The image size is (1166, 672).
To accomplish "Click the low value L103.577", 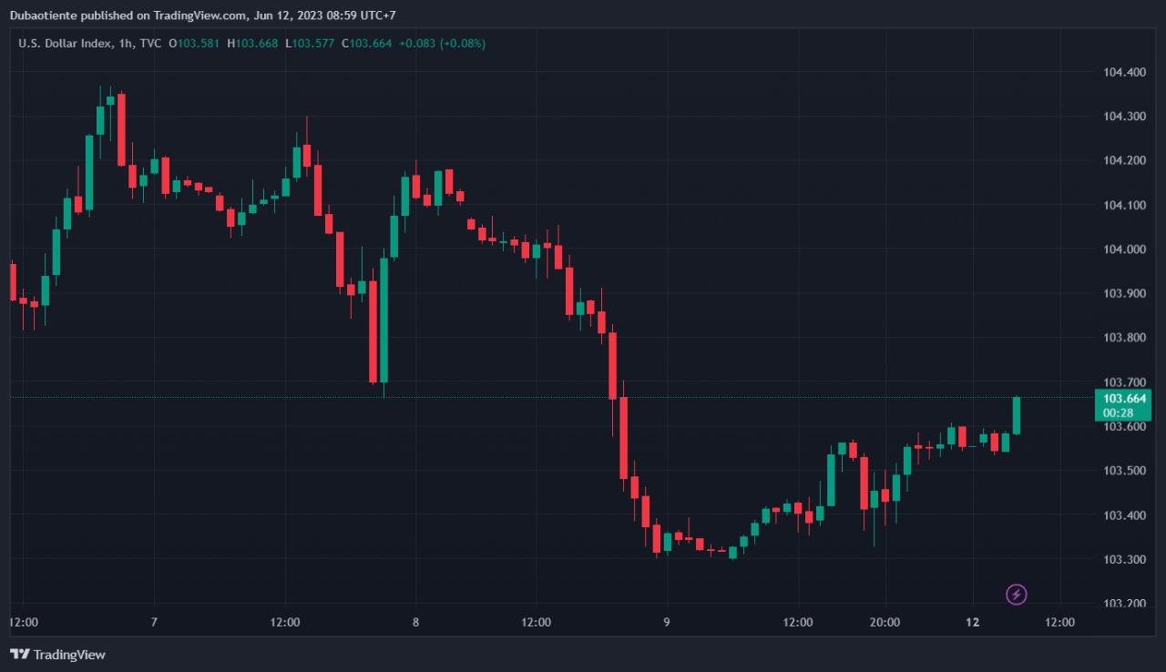I will [310, 43].
